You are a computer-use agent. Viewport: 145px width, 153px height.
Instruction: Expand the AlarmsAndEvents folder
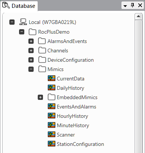click(31, 41)
